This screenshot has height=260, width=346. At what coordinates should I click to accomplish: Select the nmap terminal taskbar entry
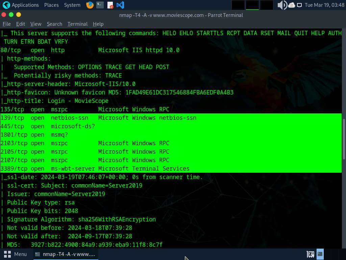coord(66,254)
